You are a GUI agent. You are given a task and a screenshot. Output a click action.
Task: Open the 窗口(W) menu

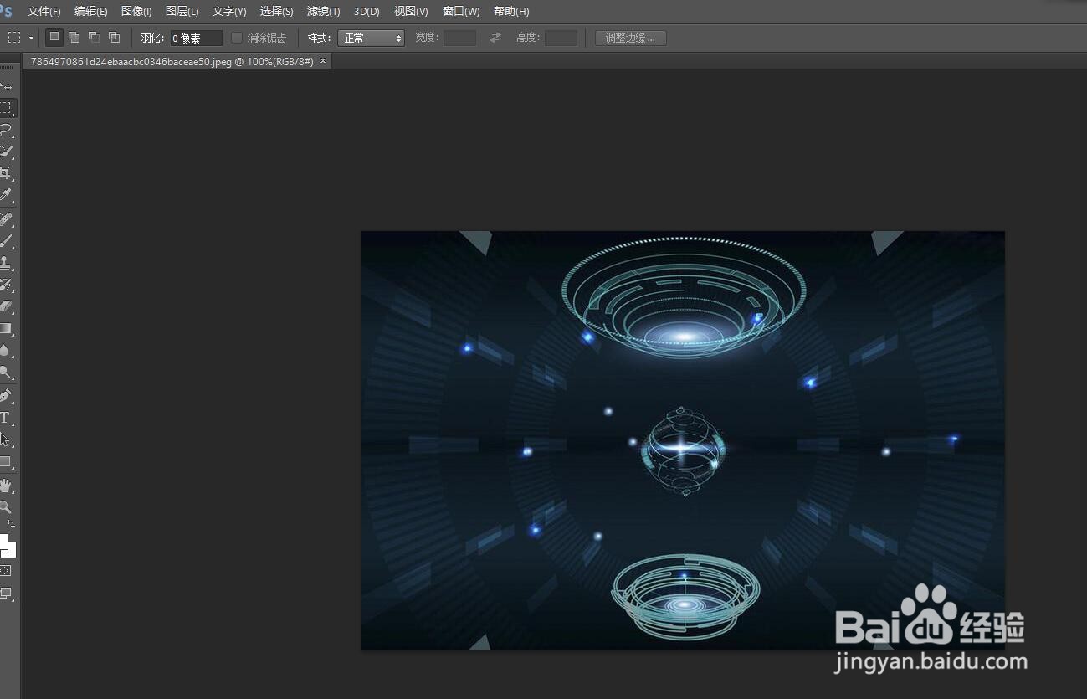pyautogui.click(x=461, y=12)
